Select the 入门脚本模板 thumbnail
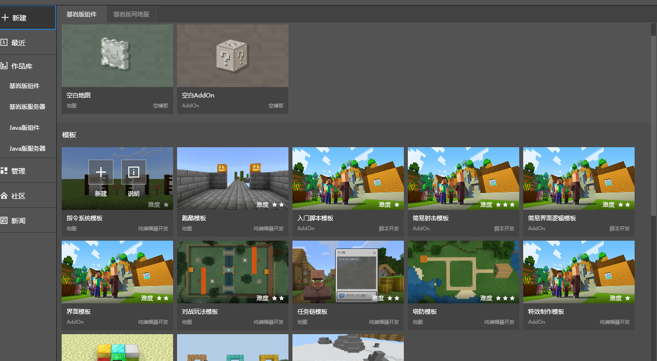This screenshot has height=361, width=657. point(348,179)
